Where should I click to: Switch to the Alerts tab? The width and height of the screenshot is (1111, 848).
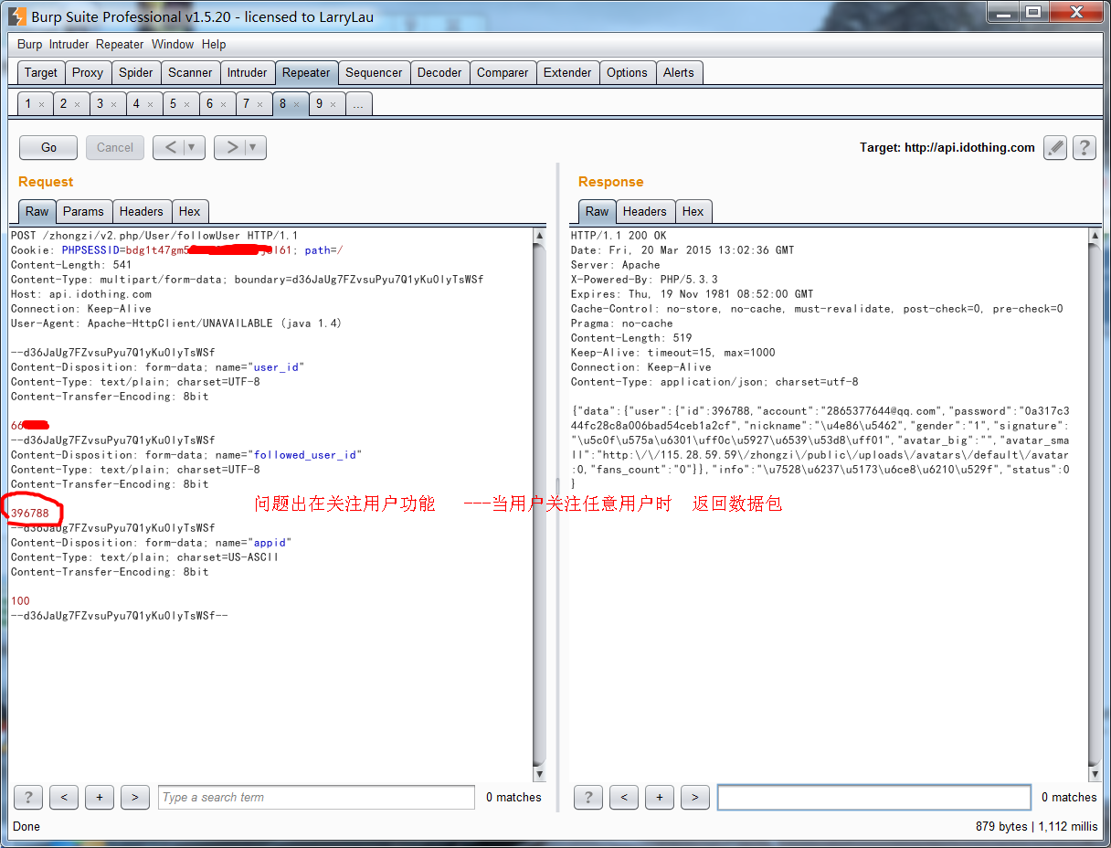click(x=679, y=72)
